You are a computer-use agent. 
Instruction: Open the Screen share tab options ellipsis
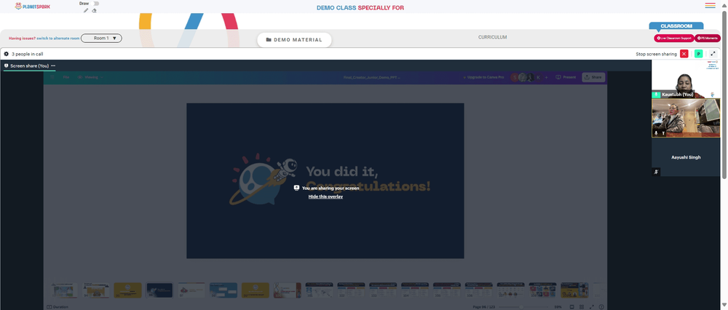click(x=53, y=66)
